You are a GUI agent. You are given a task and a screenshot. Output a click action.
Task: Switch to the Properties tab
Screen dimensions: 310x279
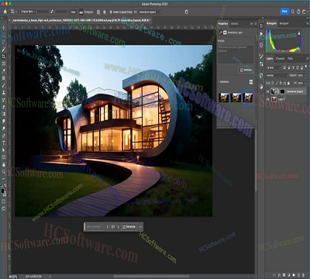pos(223,23)
